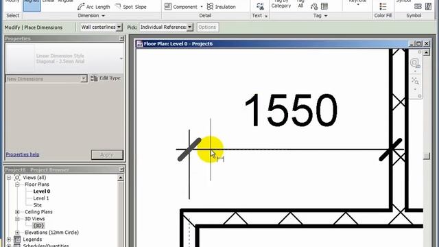This screenshot has width=439, height=247.
Task: Click the 1550 dimension value text
Action: [x=291, y=110]
